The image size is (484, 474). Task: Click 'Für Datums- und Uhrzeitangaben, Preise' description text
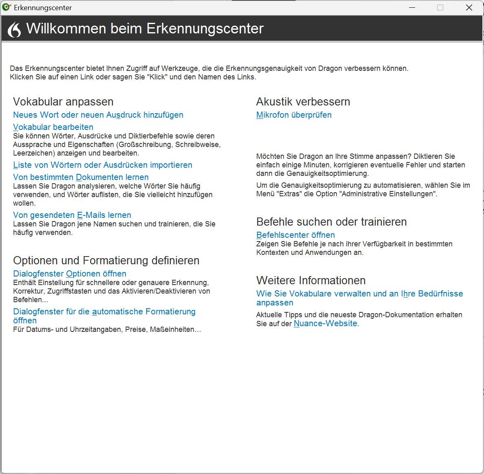(x=107, y=329)
